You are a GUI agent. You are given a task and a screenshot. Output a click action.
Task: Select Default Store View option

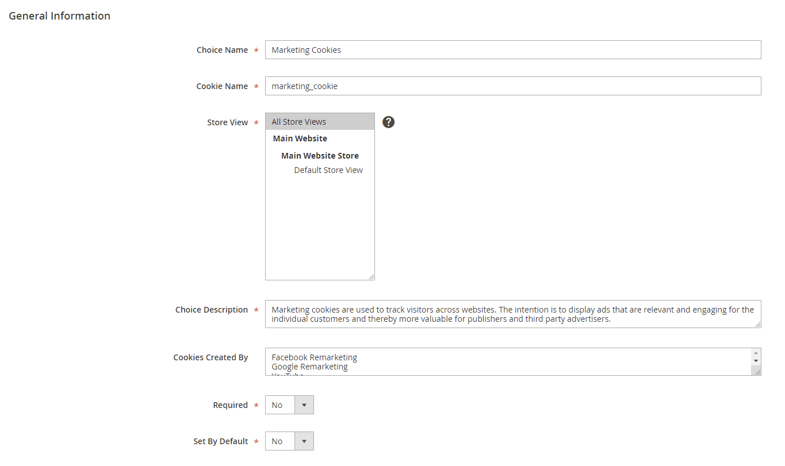pos(328,170)
